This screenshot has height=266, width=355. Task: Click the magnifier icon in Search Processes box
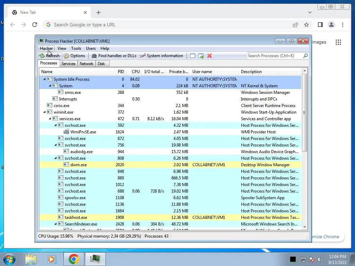point(305,55)
